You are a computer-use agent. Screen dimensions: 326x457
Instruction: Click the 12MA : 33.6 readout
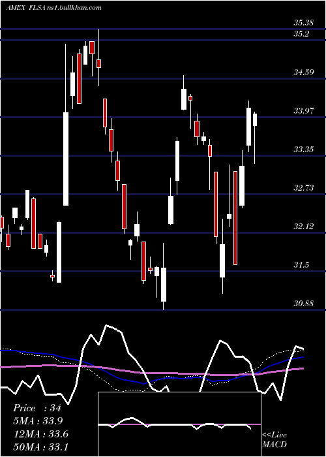coord(40,434)
